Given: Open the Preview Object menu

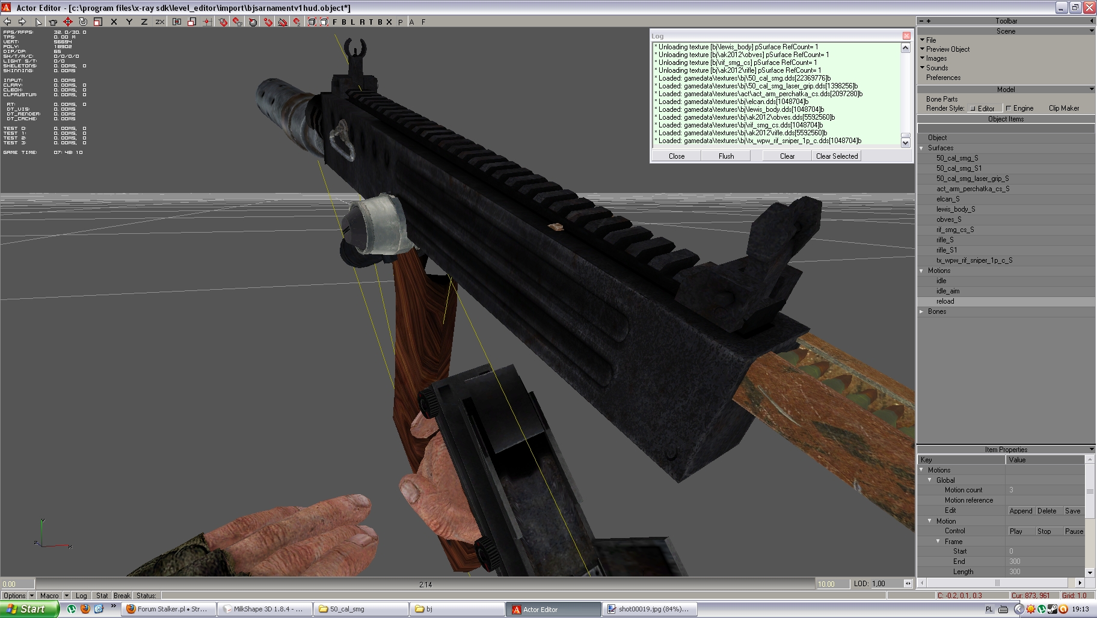Looking at the screenshot, I should (x=948, y=49).
